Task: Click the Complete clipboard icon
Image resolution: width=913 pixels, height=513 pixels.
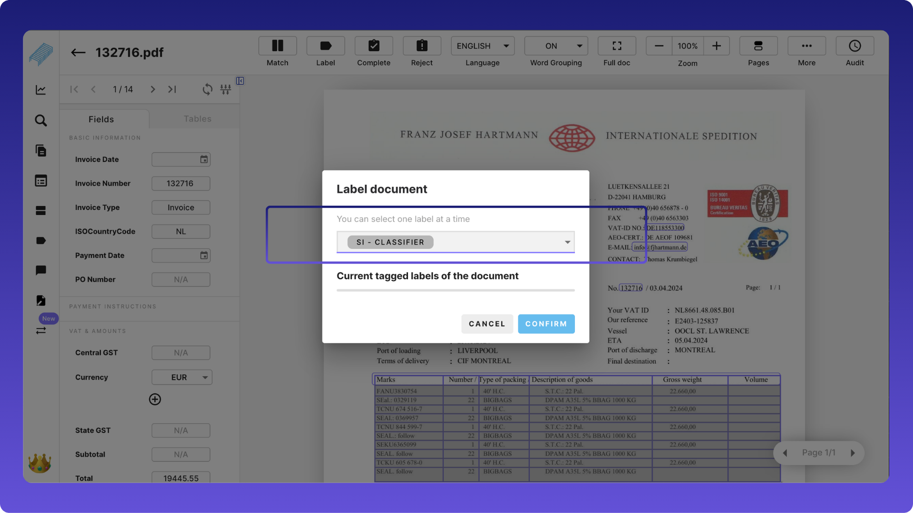Action: pos(374,46)
